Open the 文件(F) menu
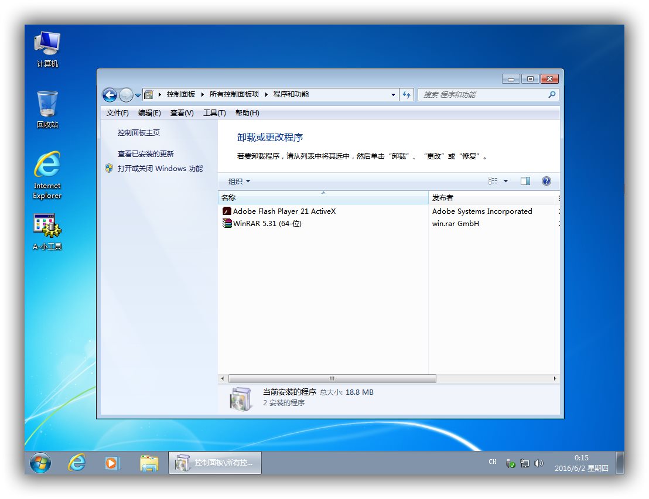 point(118,113)
